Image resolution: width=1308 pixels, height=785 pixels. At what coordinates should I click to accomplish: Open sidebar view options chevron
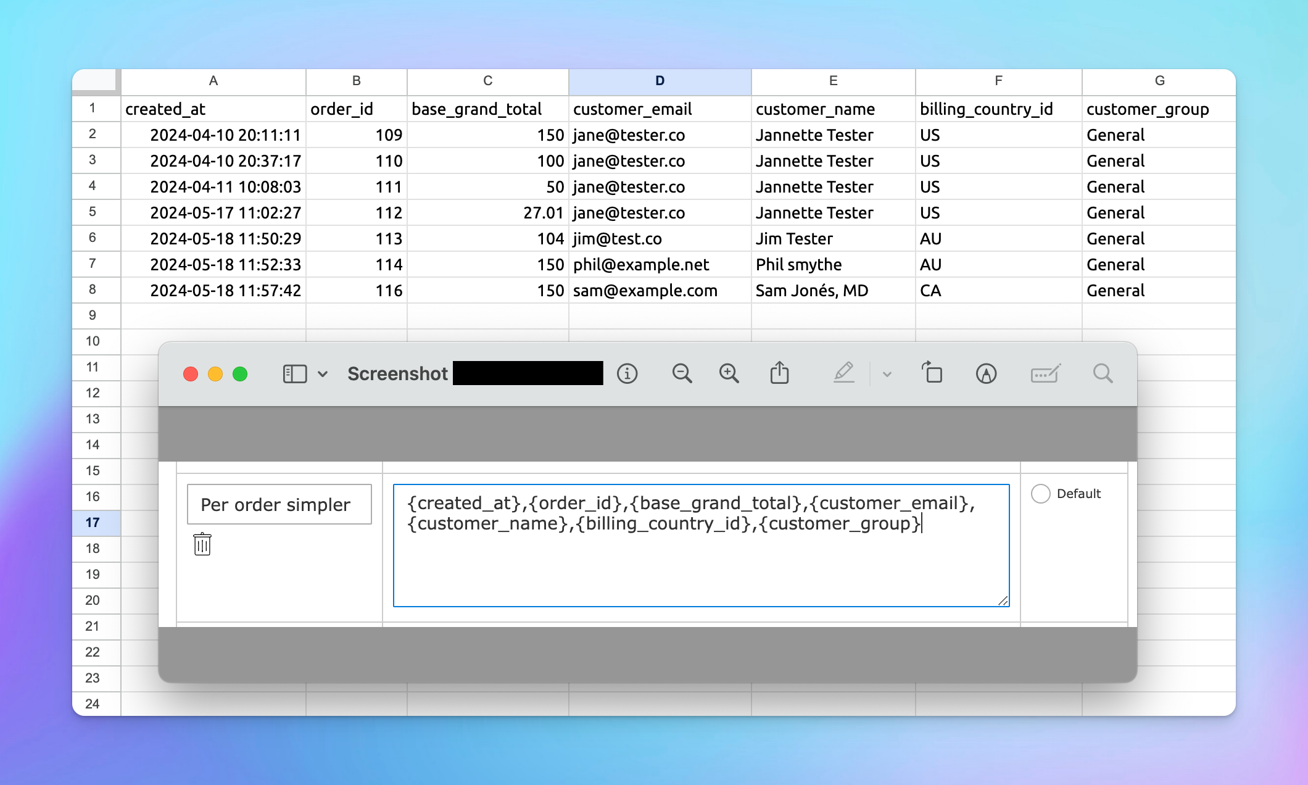pyautogui.click(x=323, y=374)
